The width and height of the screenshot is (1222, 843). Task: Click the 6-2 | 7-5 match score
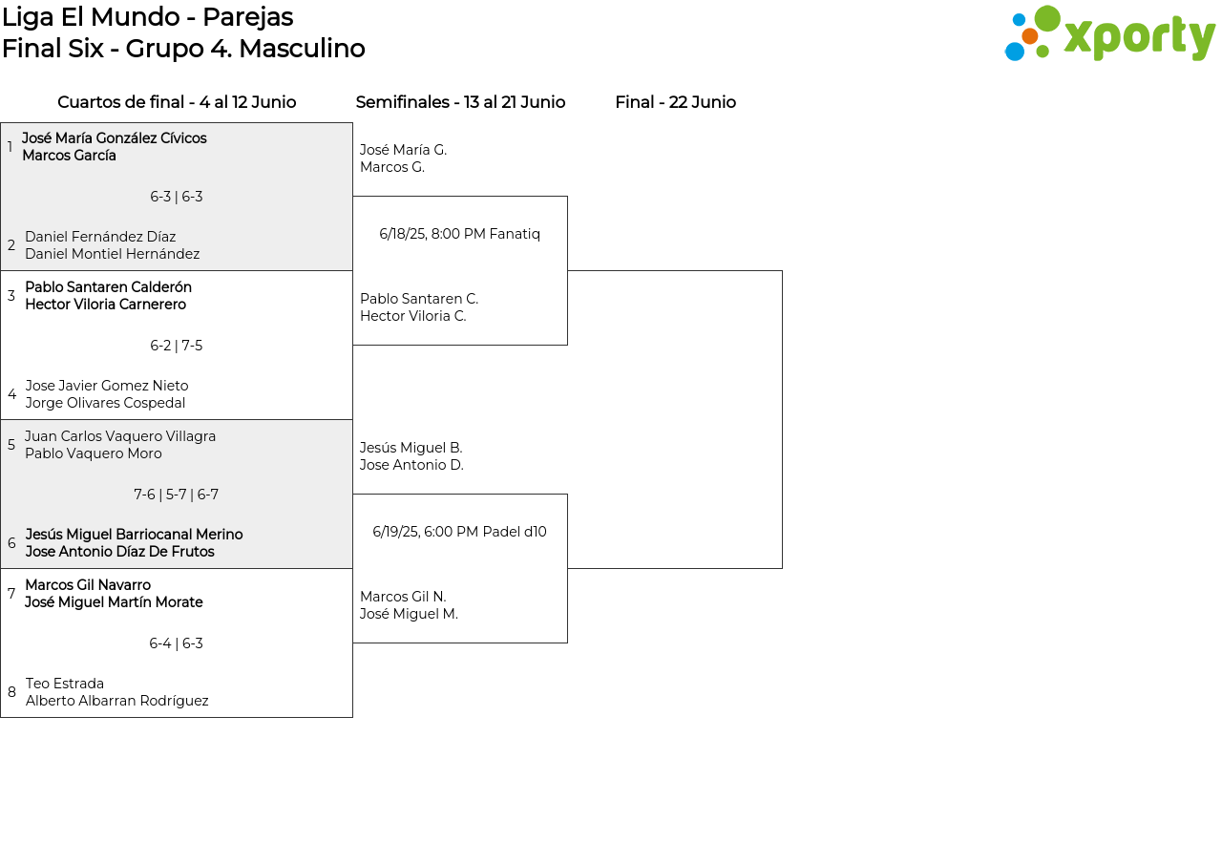(x=177, y=346)
